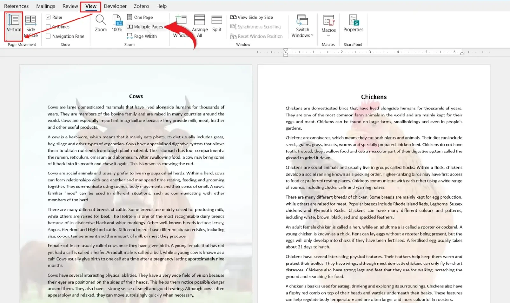Screen dimensions: 510x303
Task: Click paragraph starting 'Chickens have several interesting'
Action: tap(374, 266)
